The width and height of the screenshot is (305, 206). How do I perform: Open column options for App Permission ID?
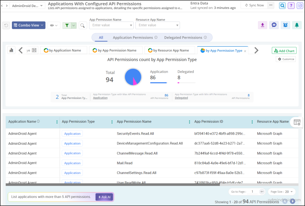[252, 122]
